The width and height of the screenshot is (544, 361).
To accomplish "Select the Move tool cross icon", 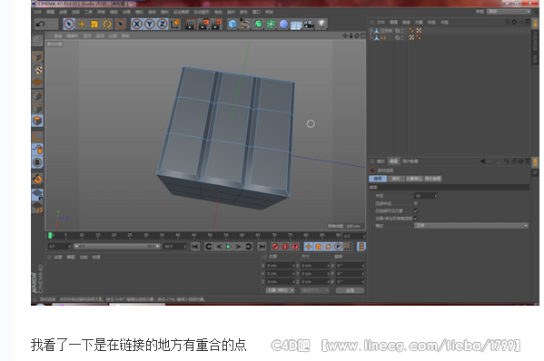I will coord(82,24).
